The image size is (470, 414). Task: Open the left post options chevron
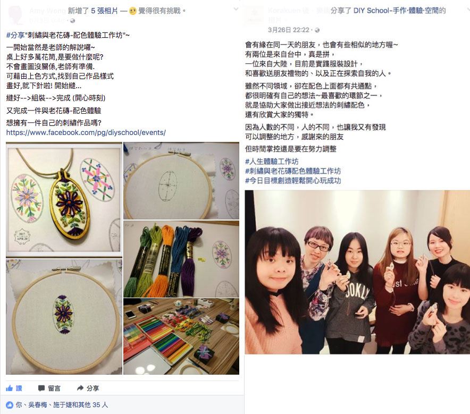tap(236, 9)
